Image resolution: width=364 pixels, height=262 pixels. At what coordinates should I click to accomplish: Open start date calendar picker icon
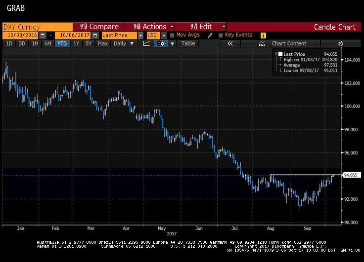43,36
